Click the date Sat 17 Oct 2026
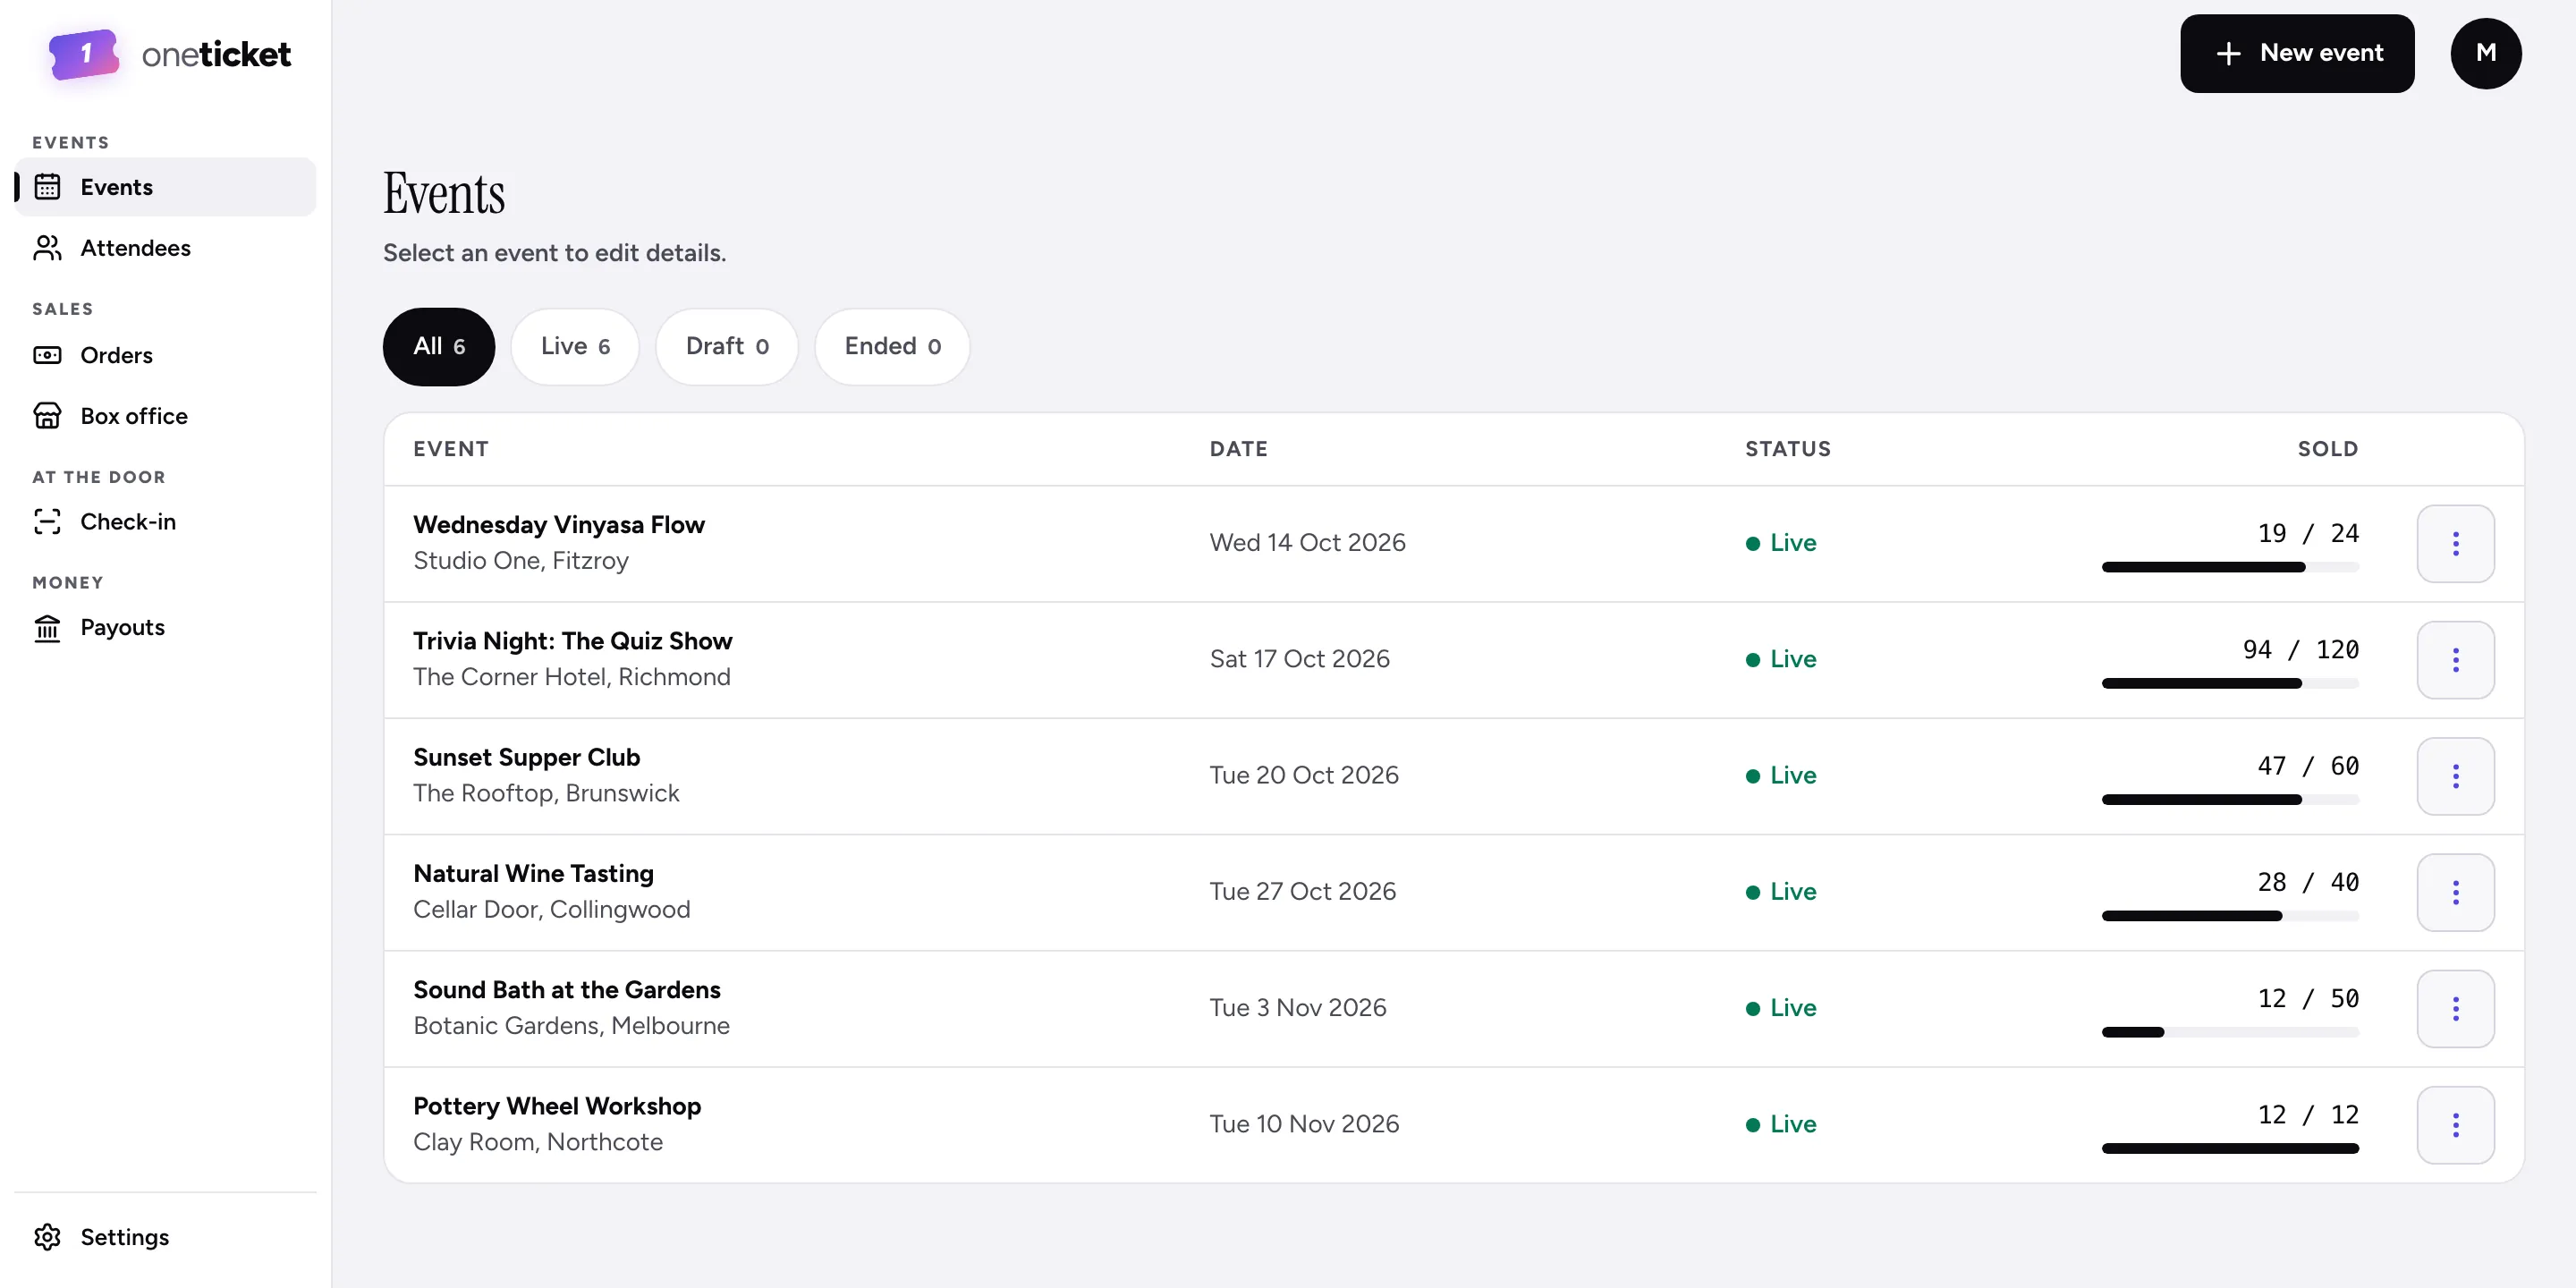Screen dimensions: 2576x1288 [x=1299, y=659]
